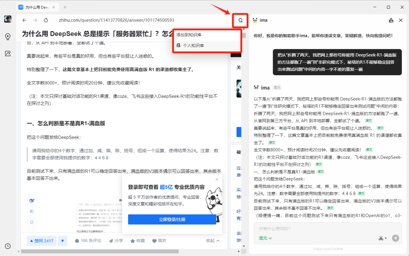Click the 原文 tag after 全都试了个遍

click(x=369, y=121)
